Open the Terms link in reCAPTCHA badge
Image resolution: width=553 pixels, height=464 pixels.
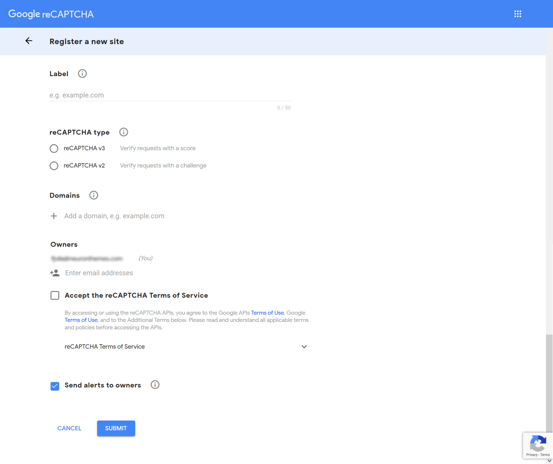click(x=545, y=455)
